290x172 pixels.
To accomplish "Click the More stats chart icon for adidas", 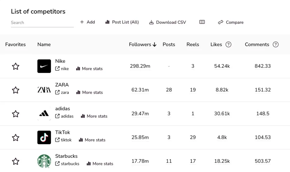I will pos(83,116).
